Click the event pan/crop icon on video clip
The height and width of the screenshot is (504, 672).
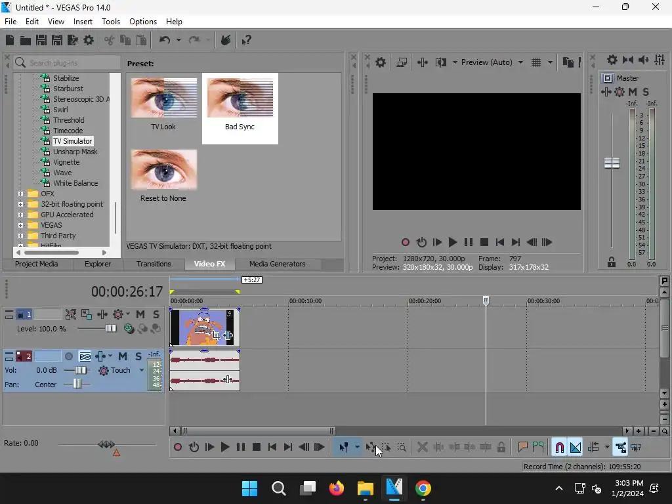point(216,335)
